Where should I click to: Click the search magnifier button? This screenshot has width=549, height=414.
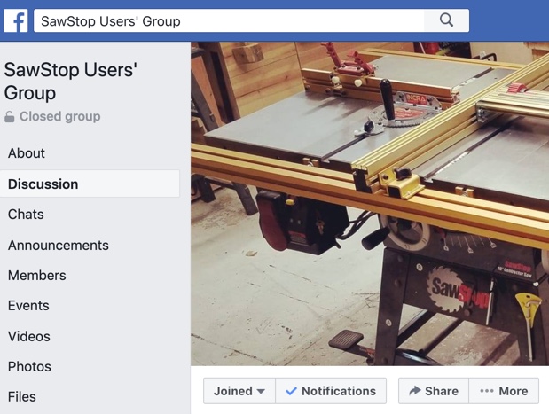tap(446, 20)
